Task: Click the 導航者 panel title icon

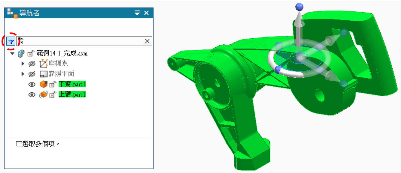Action: 12,13
